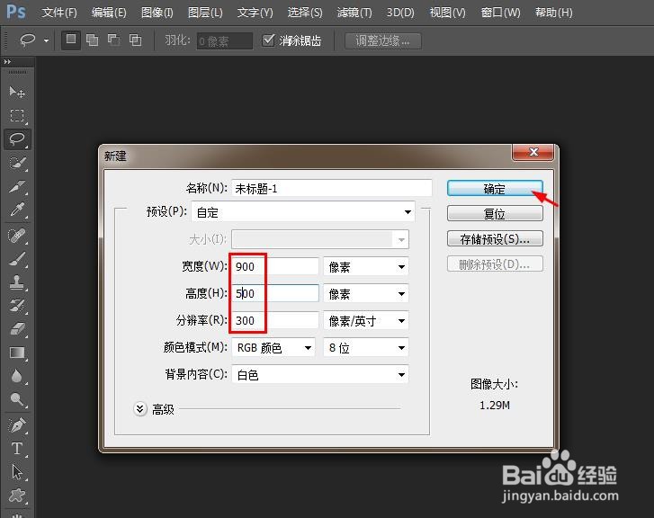This screenshot has width=654, height=518.
Task: Open the 选择(S) menu
Action: tap(305, 13)
